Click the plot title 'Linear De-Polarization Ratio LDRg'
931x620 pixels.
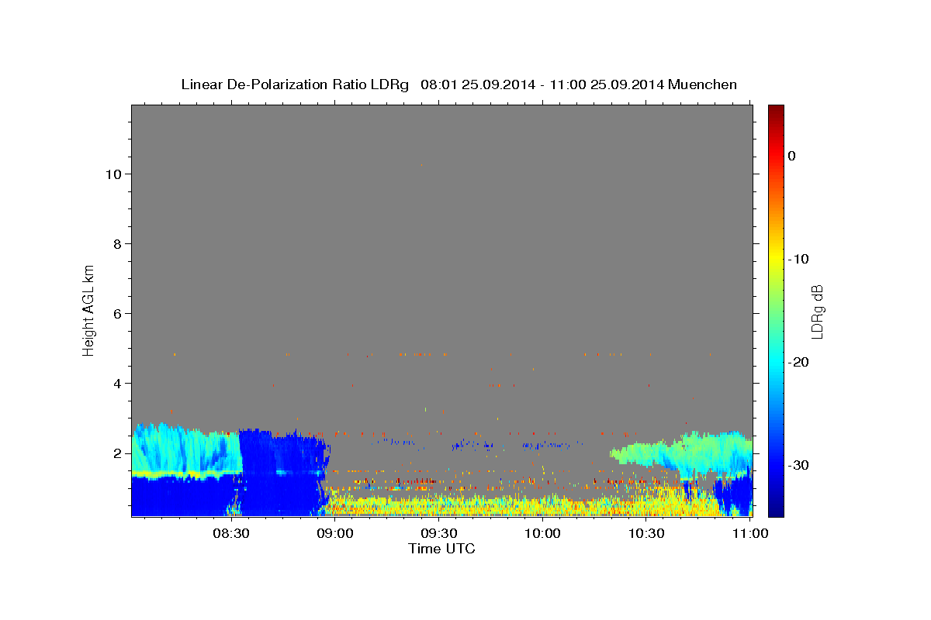[294, 84]
